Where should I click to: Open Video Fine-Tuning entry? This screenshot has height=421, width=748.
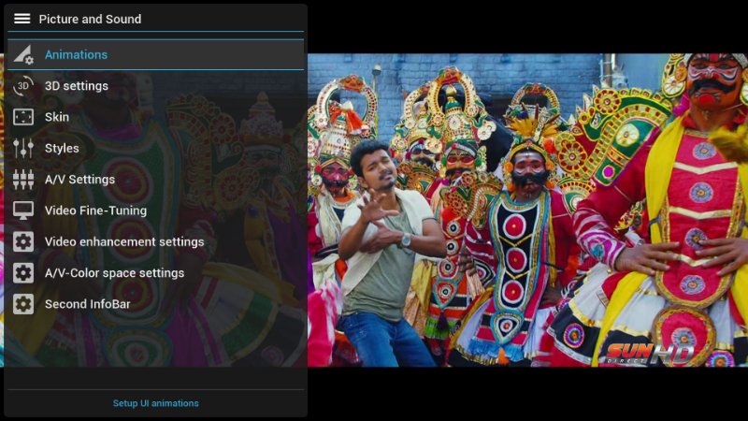[155, 210]
